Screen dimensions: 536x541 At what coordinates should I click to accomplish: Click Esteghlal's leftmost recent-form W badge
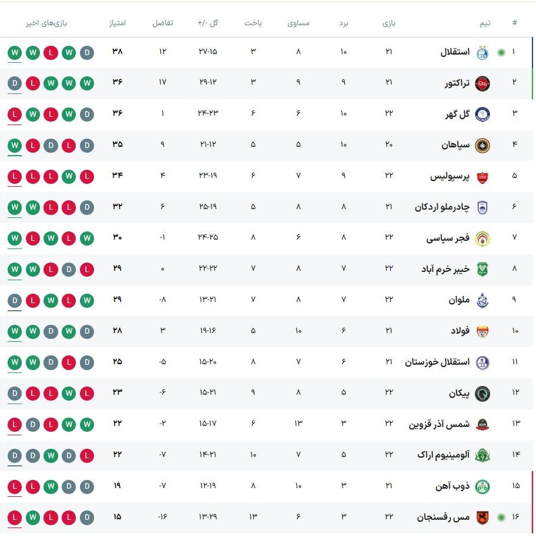(15, 52)
